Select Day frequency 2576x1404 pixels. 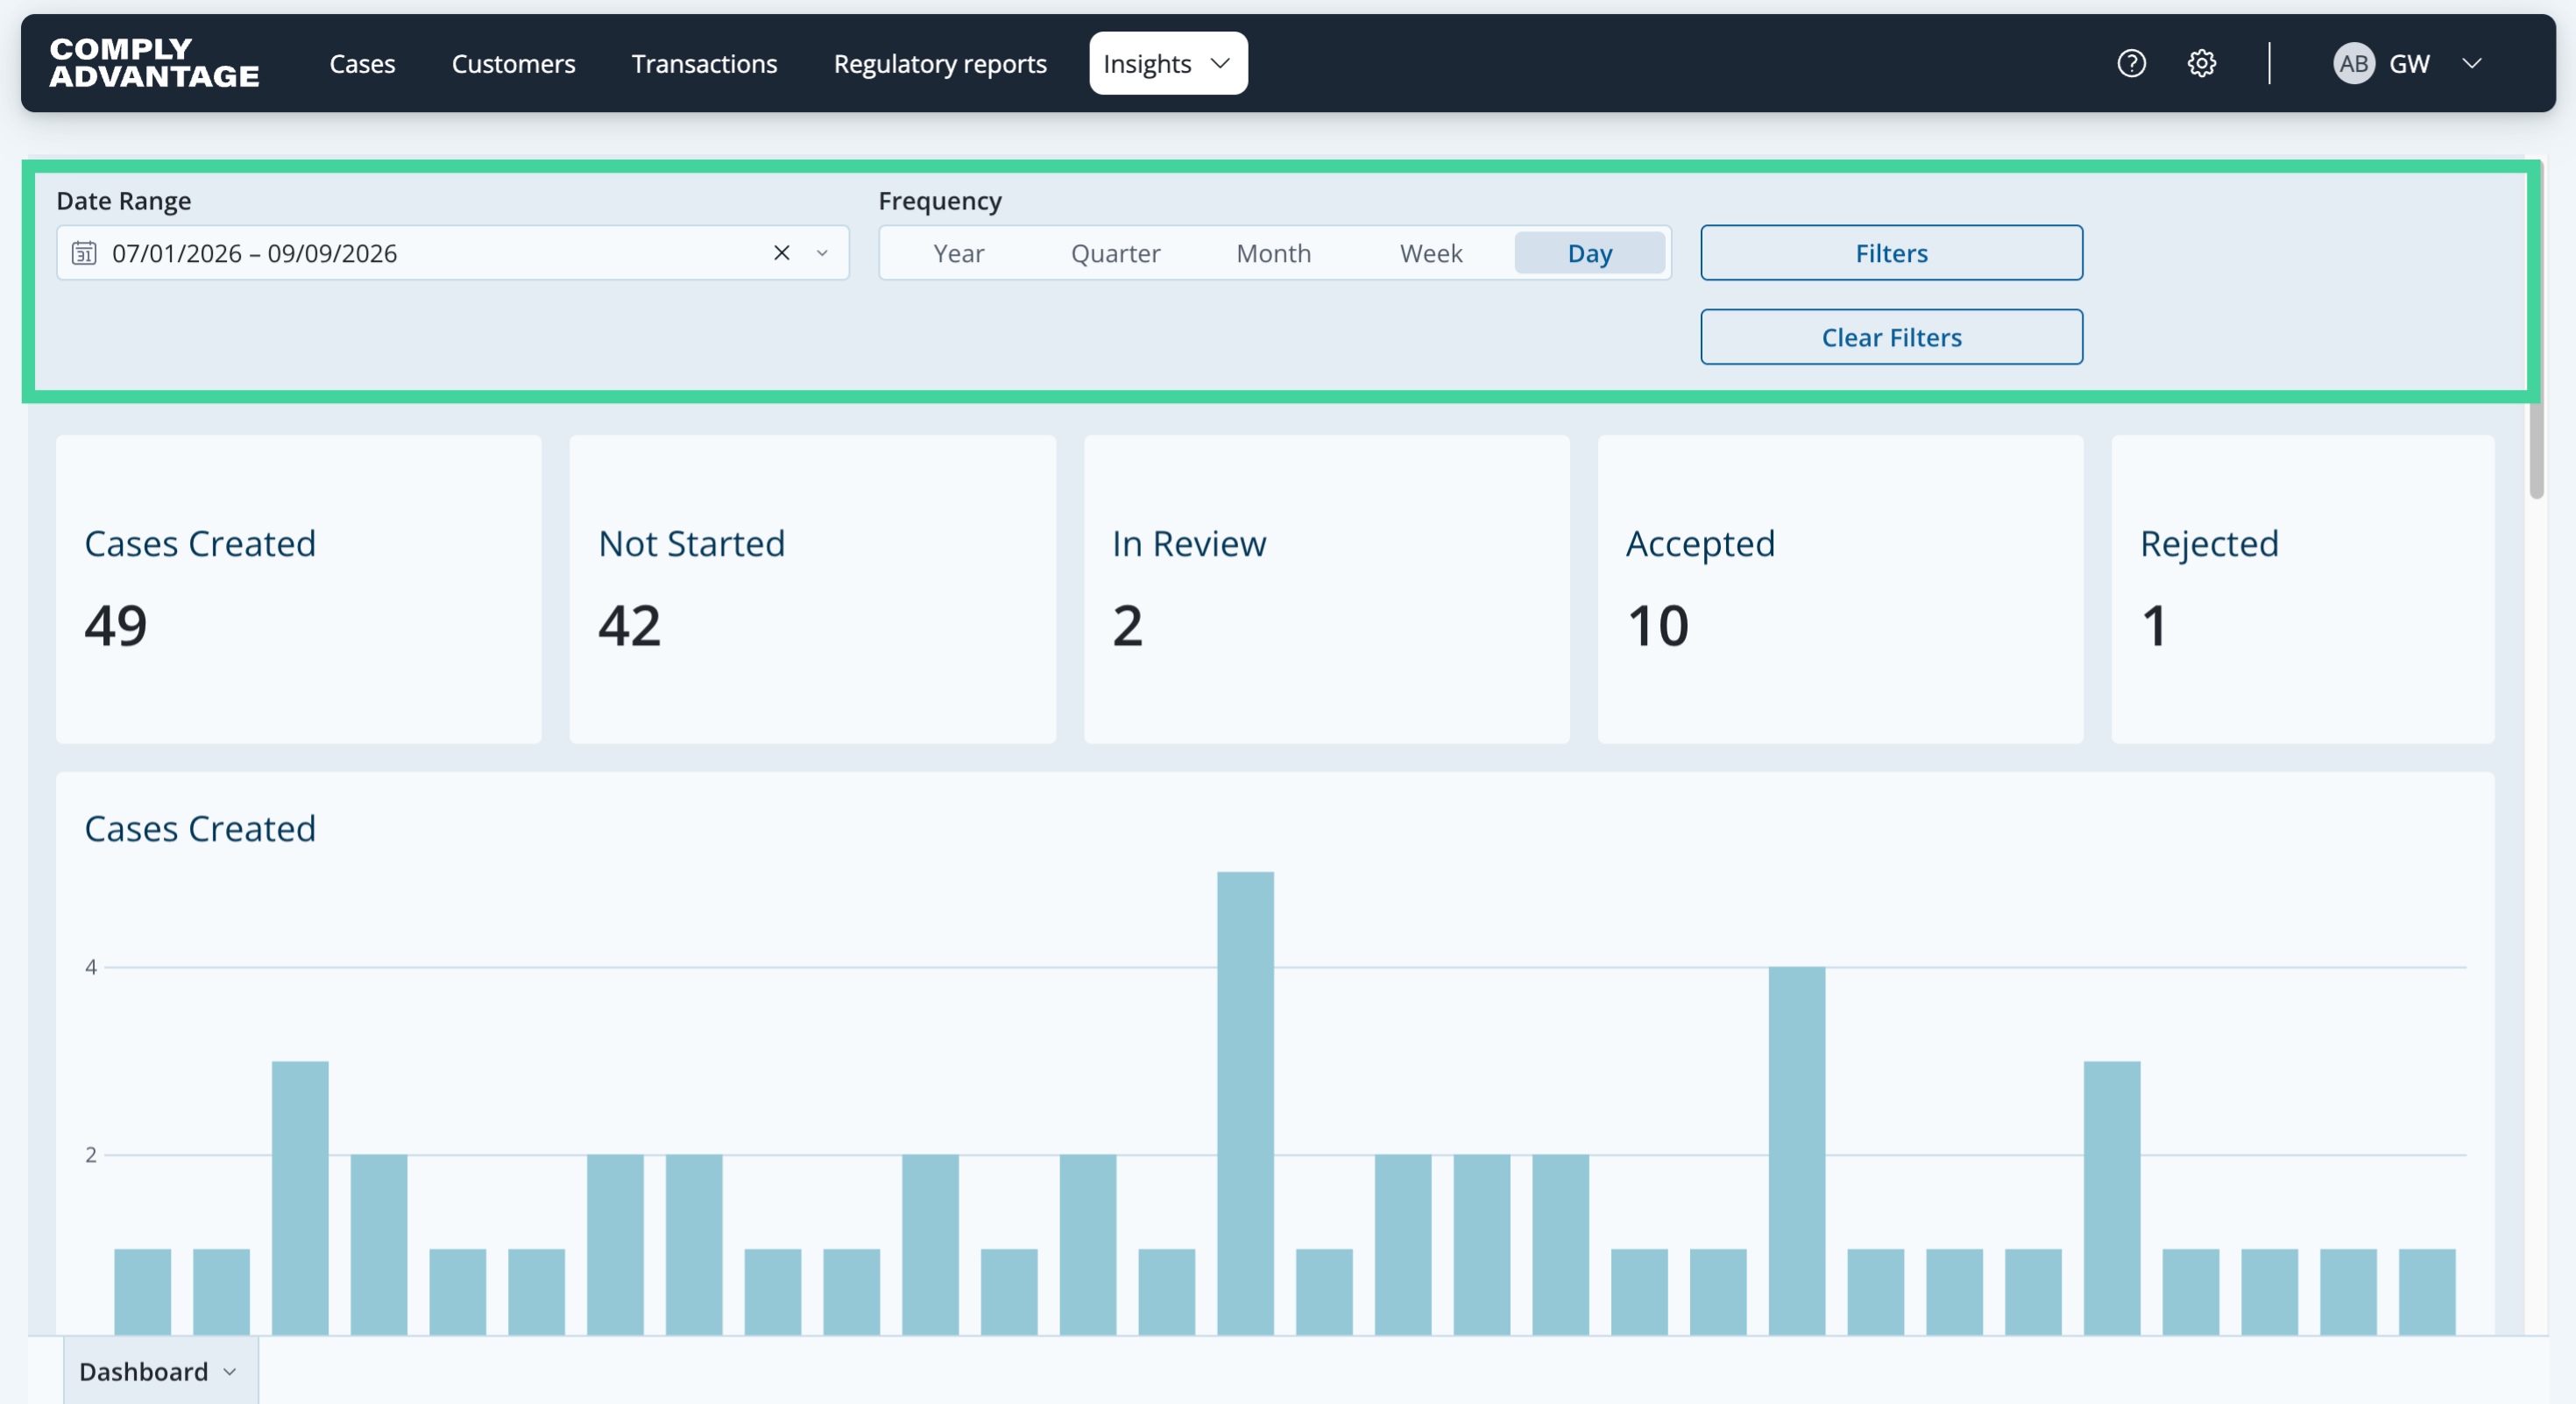point(1589,253)
